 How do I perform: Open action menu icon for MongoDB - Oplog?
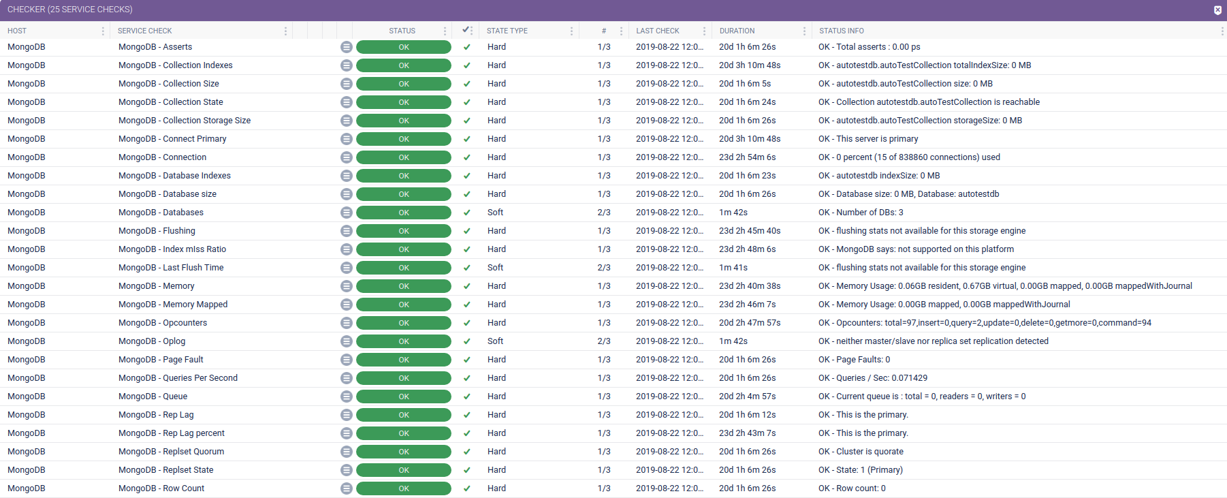click(x=346, y=341)
